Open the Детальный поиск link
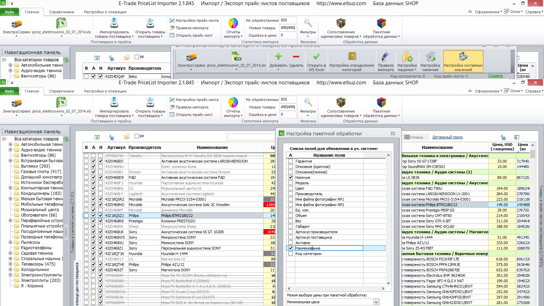544x306 pixels. coord(447,137)
